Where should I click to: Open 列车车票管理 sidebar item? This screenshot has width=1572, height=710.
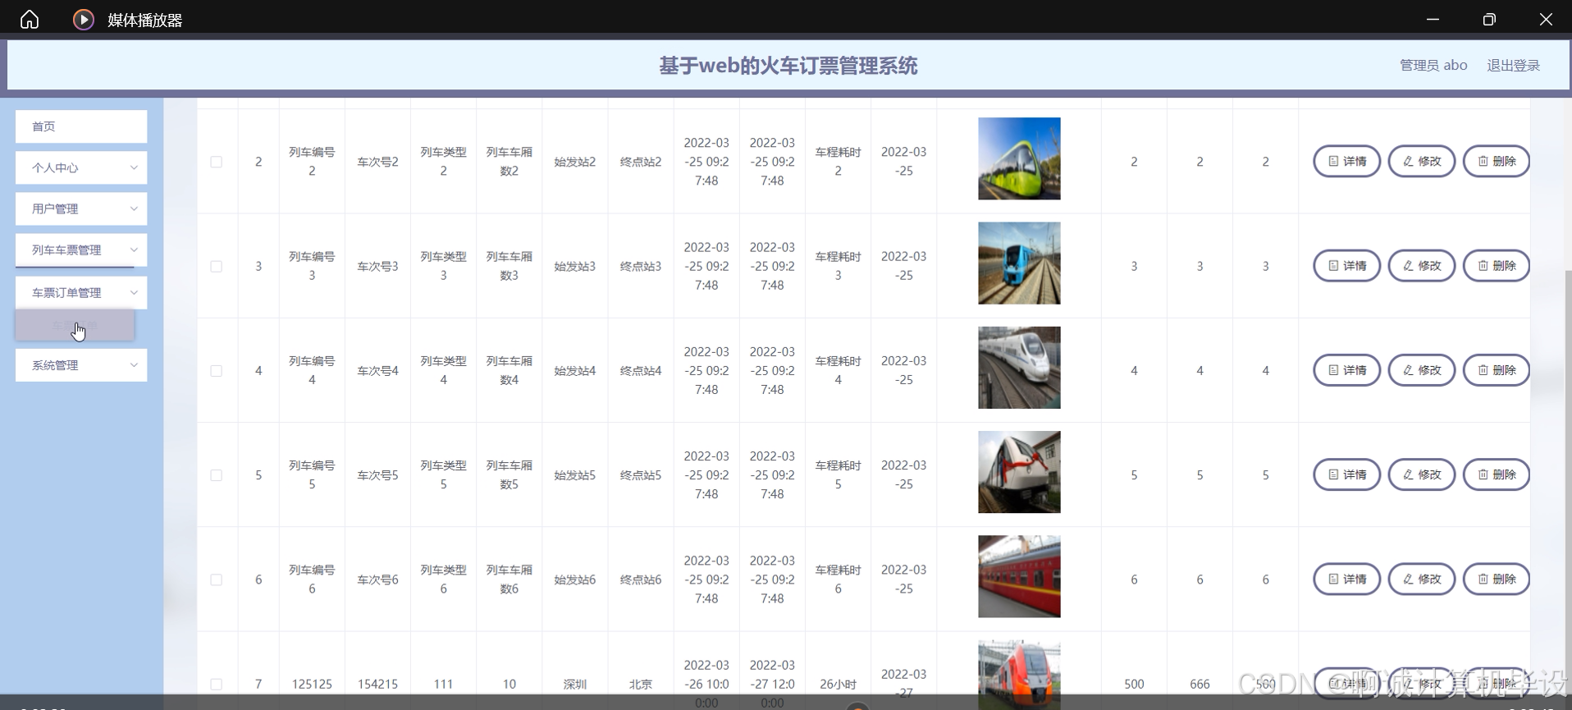(81, 250)
